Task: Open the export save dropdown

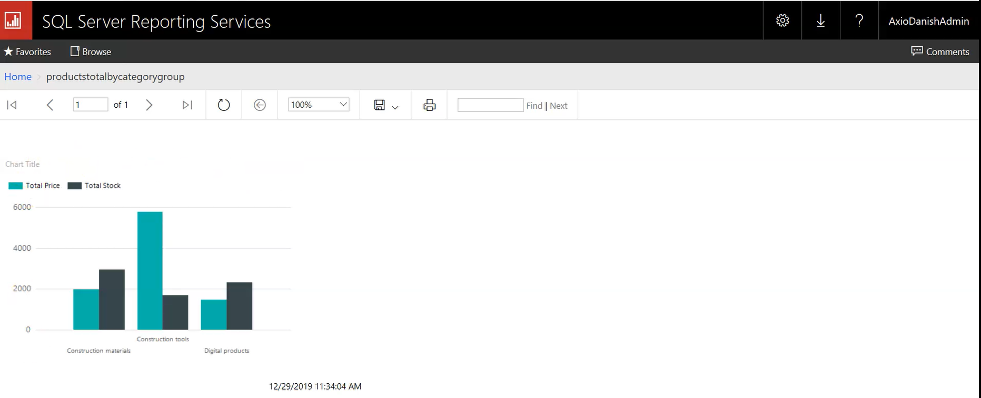Action: click(385, 106)
